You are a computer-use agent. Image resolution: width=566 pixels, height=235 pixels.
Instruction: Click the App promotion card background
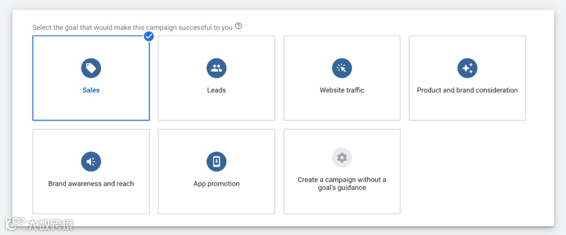click(183, 202)
